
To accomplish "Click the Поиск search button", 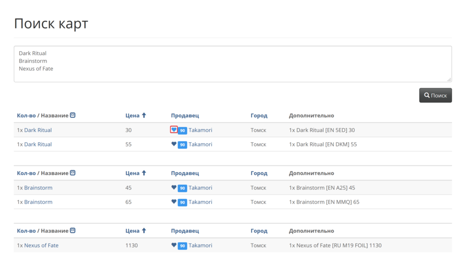I will point(435,96).
